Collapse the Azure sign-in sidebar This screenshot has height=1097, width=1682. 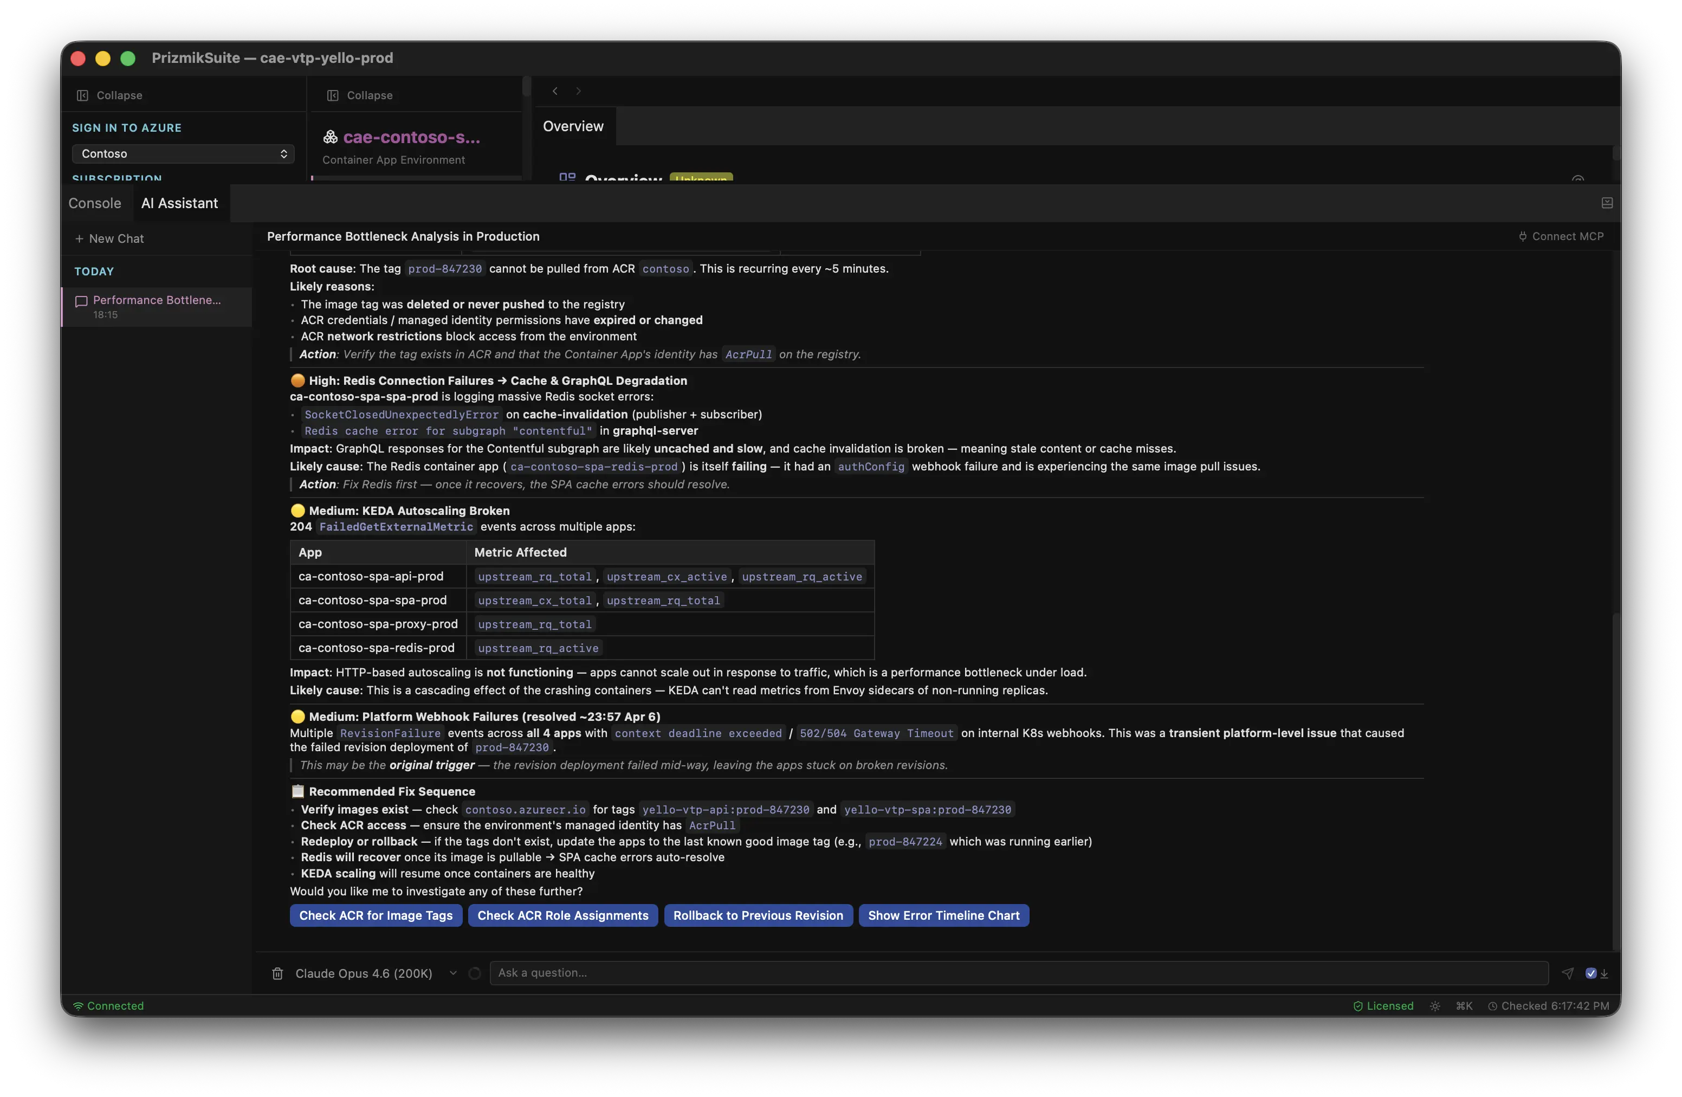click(109, 95)
